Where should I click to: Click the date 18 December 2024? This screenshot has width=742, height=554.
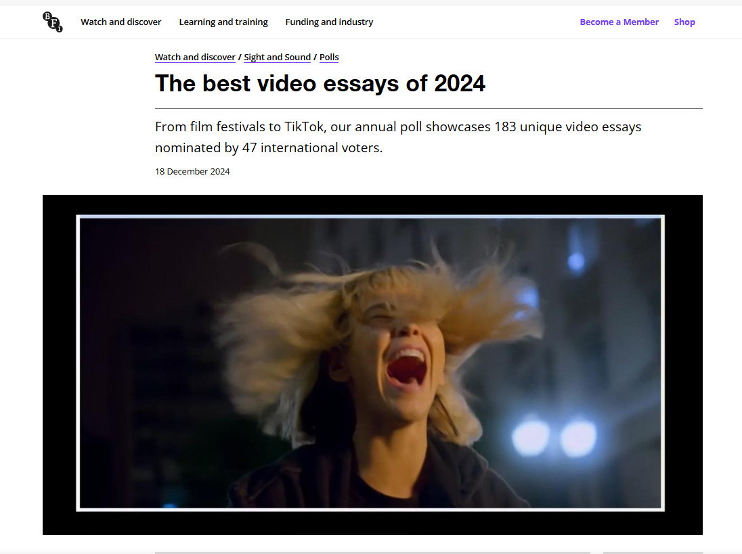192,172
